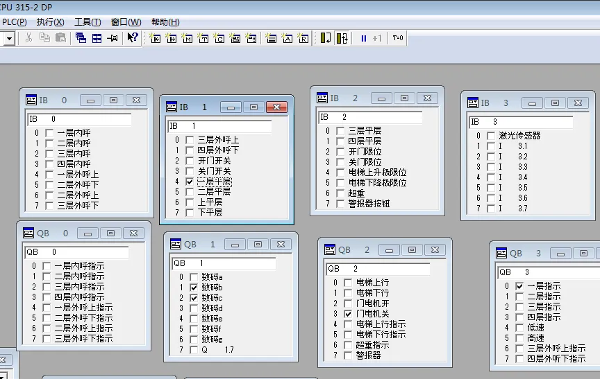Image resolution: width=600 pixels, height=379 pixels.
Task: Insert the accumulators (A) window
Action: [x=287, y=38]
